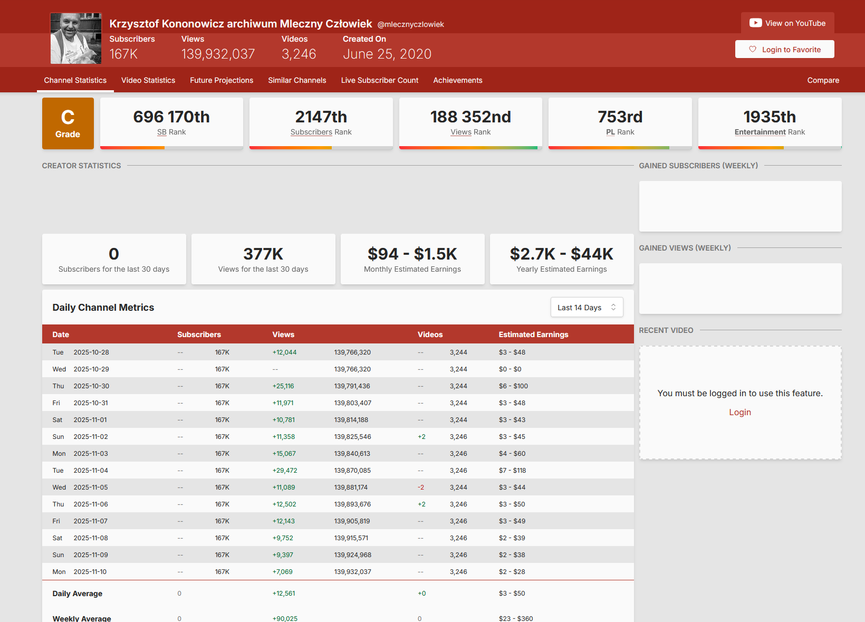Screen dimensions: 865x622
Task: Open the Entertainment Rank card
Action: [x=770, y=122]
